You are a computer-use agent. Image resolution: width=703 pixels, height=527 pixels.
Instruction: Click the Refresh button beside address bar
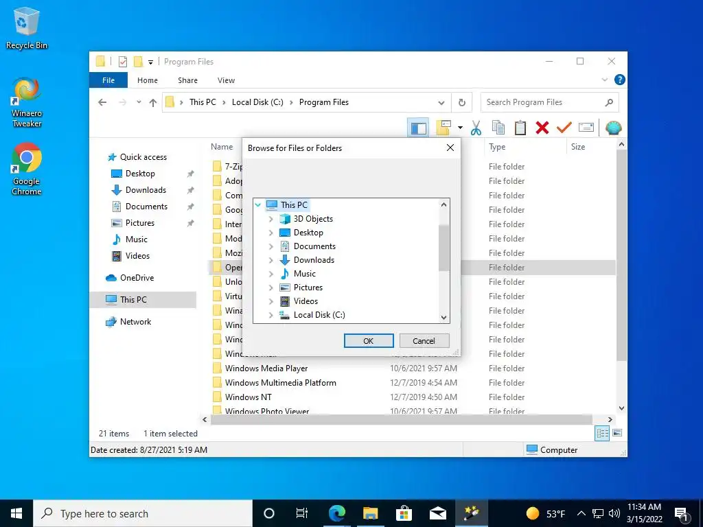click(x=462, y=103)
